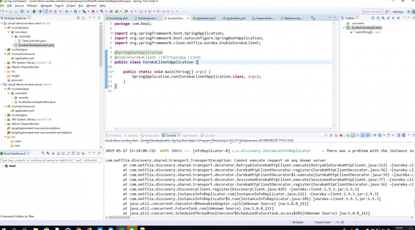Click Collapse All in Package Explorer
This screenshot has width=415, height=230.
79,18
